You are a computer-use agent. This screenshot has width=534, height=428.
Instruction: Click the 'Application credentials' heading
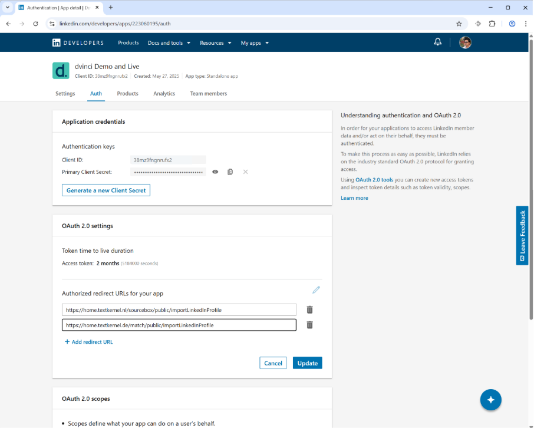click(x=93, y=121)
